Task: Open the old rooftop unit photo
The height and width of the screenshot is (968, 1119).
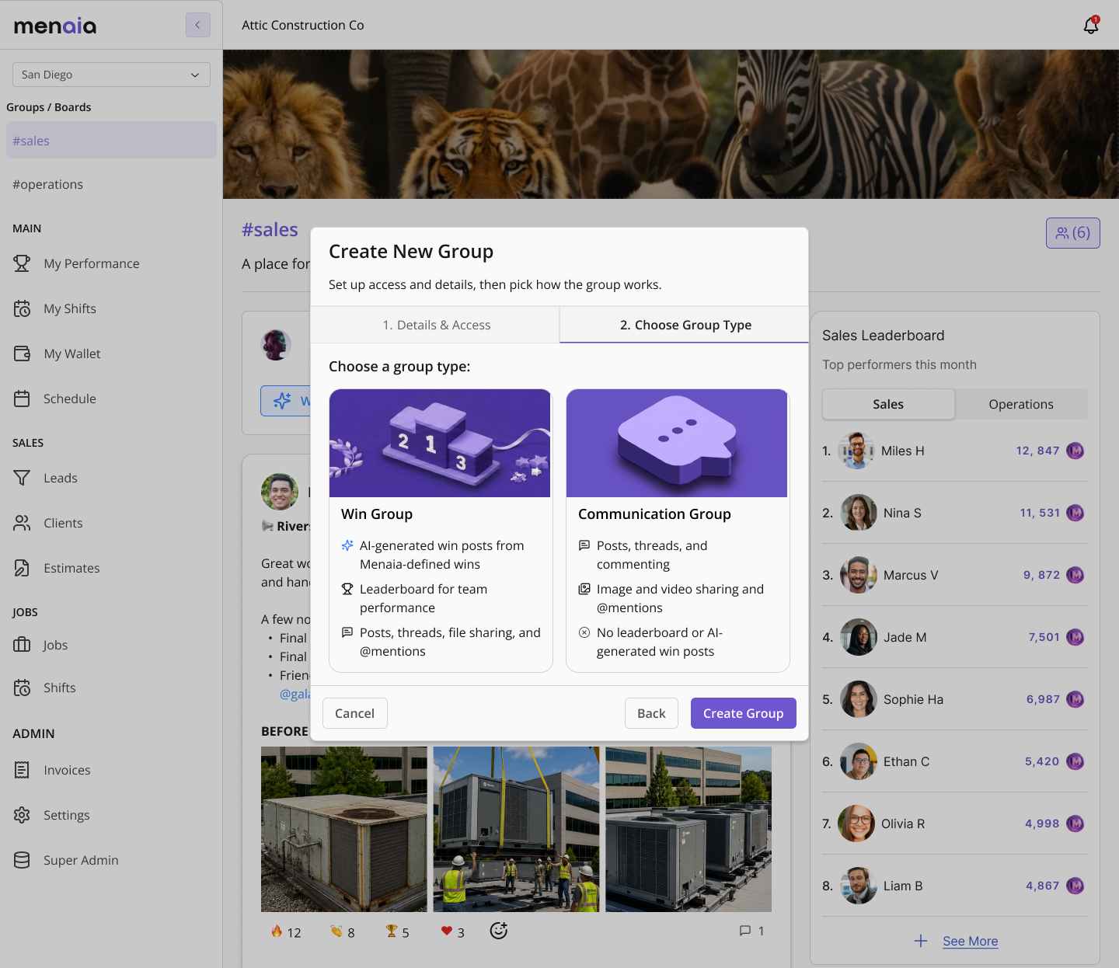Action: 344,829
